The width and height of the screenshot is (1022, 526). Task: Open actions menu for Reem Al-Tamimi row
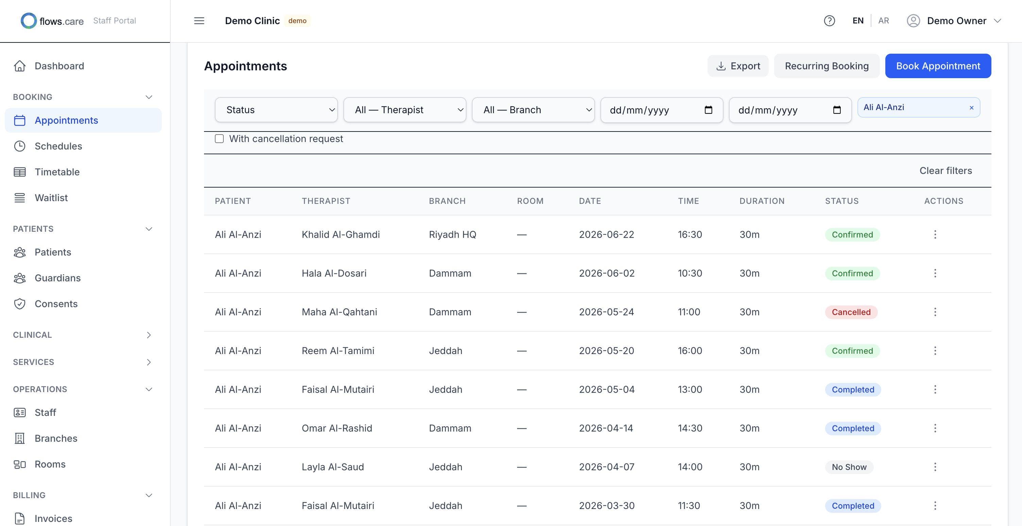pyautogui.click(x=935, y=351)
